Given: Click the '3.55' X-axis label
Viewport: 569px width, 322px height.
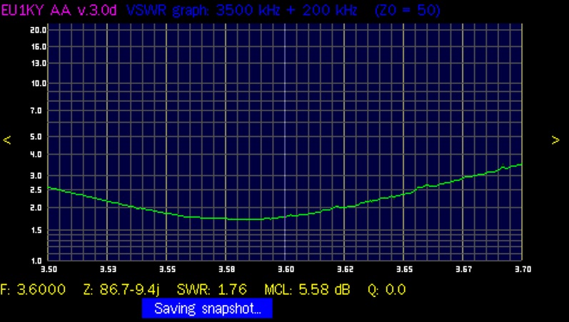Looking at the screenshot, I should tap(168, 269).
